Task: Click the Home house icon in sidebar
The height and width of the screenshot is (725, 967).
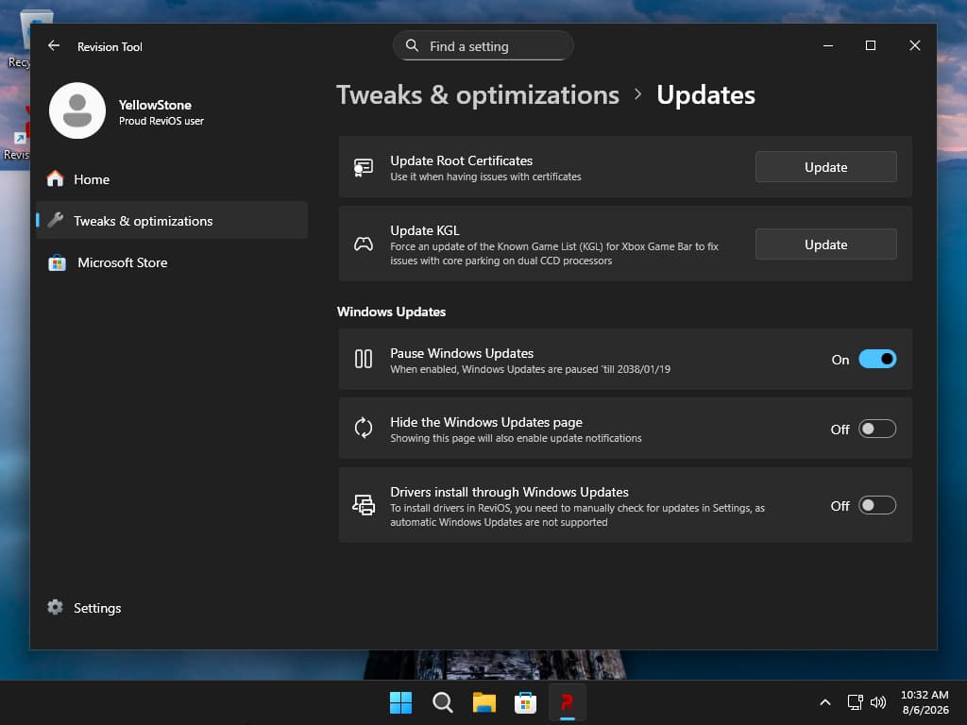Action: [56, 178]
